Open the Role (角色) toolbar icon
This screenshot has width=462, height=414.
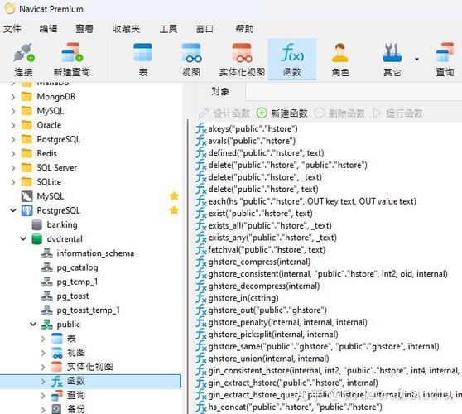click(340, 60)
